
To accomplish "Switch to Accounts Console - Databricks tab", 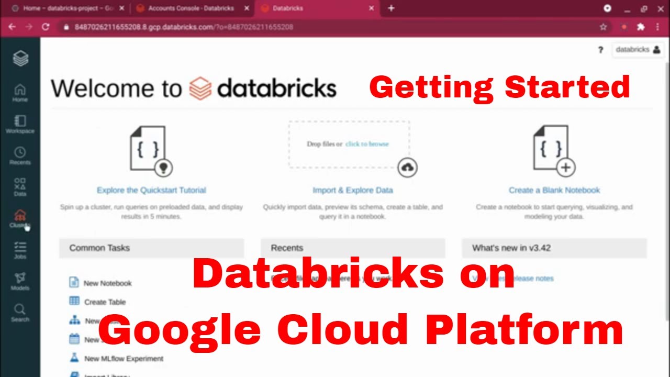I will click(x=193, y=8).
